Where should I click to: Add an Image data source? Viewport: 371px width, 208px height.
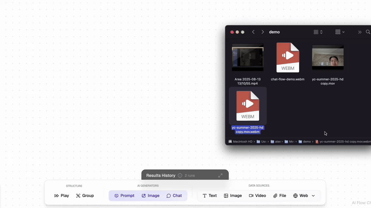click(233, 196)
